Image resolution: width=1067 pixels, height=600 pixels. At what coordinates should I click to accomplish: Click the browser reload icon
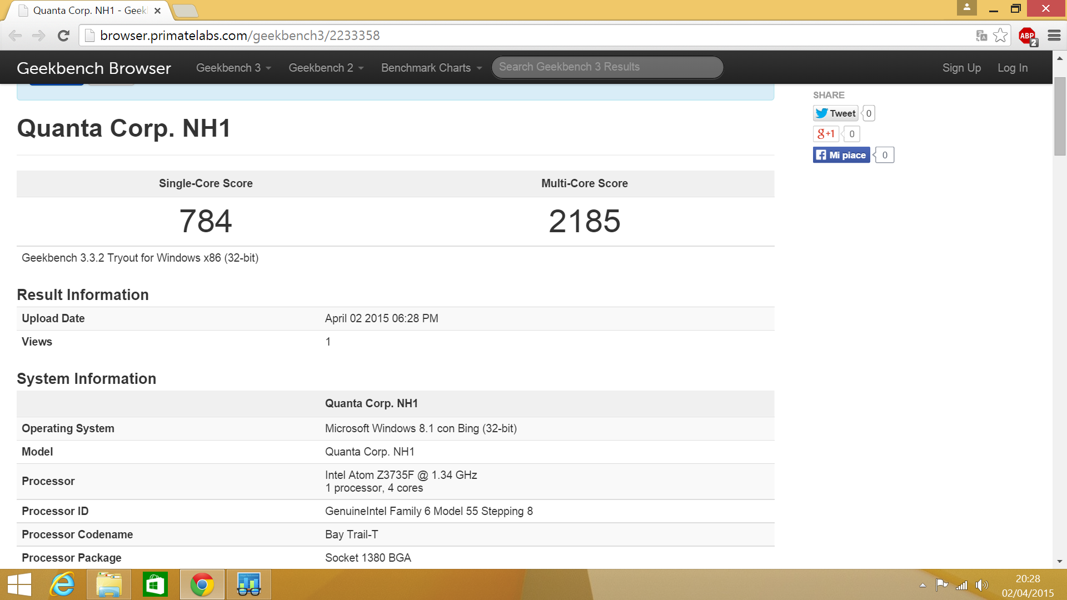(63, 36)
